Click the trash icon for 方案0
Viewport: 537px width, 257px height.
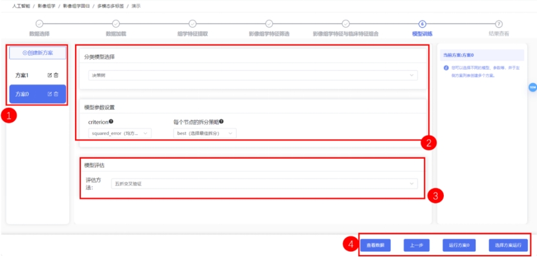click(x=56, y=94)
